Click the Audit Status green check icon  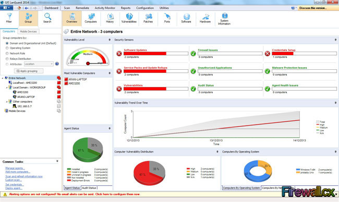coord(193,89)
